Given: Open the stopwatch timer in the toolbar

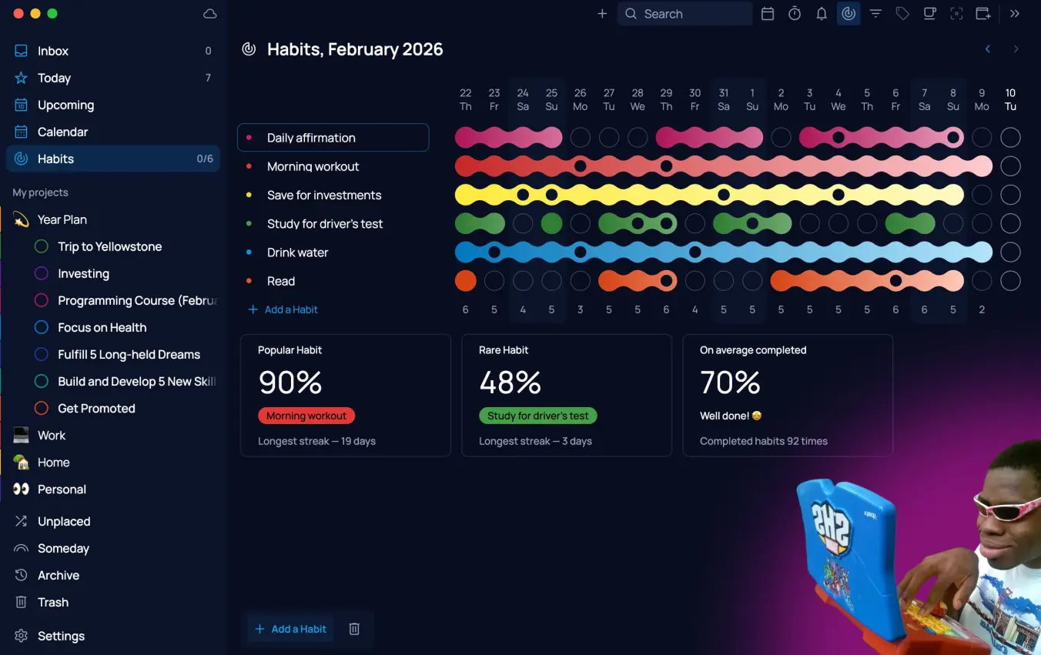Looking at the screenshot, I should pyautogui.click(x=795, y=14).
